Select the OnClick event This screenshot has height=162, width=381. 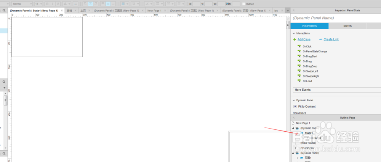tap(307, 46)
